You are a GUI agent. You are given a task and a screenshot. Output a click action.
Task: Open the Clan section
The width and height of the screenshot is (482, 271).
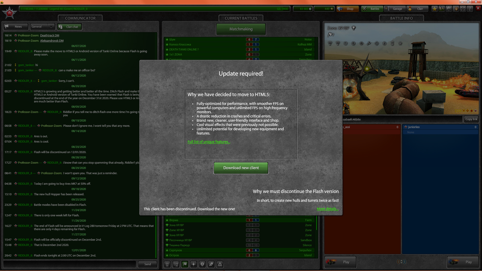click(x=416, y=9)
